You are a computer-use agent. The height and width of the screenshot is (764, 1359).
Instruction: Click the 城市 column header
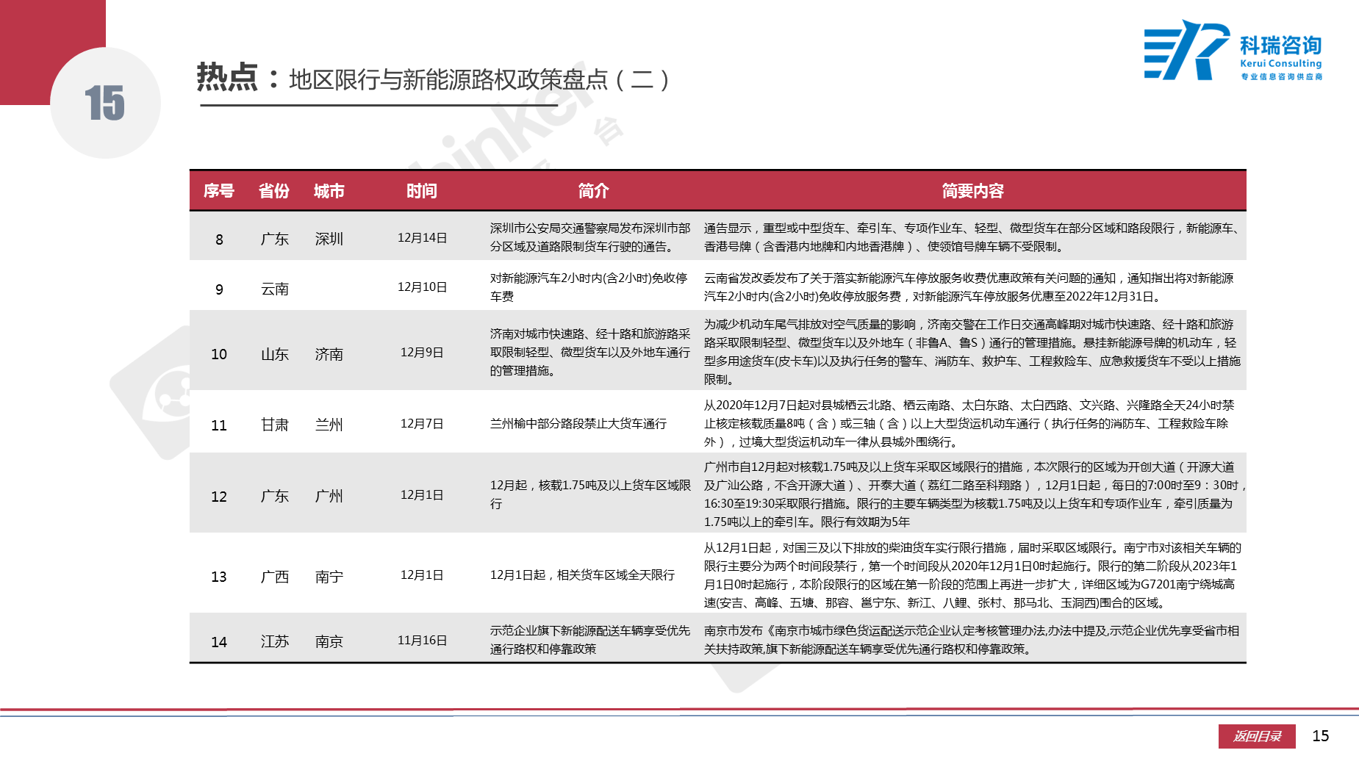(329, 191)
